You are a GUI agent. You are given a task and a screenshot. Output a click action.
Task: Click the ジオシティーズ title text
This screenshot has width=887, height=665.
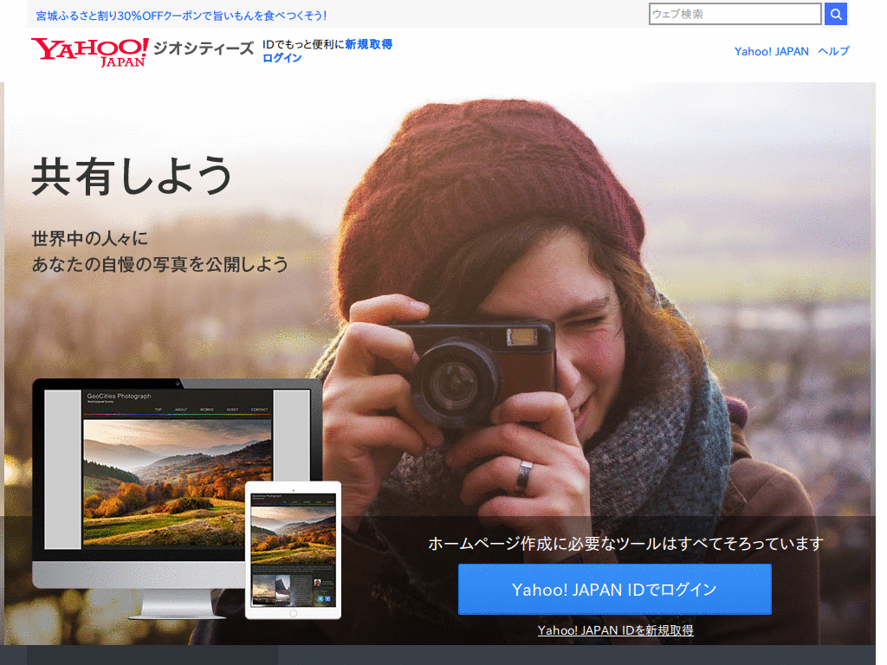click(x=204, y=48)
